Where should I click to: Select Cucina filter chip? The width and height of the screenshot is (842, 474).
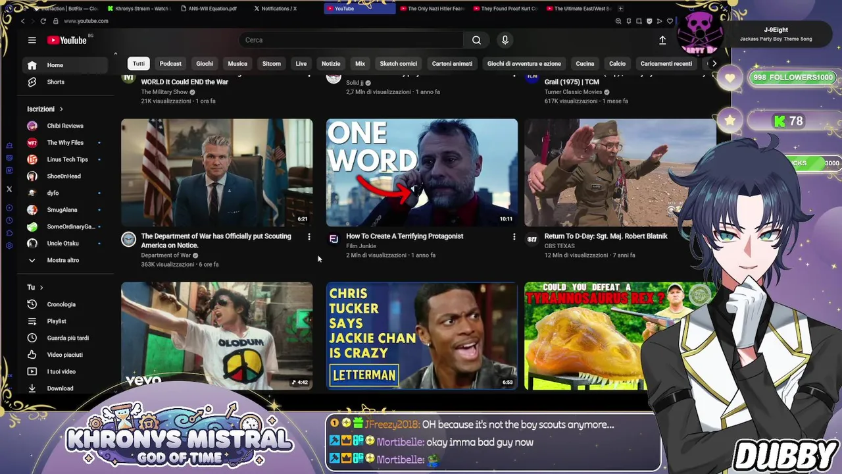coord(585,64)
